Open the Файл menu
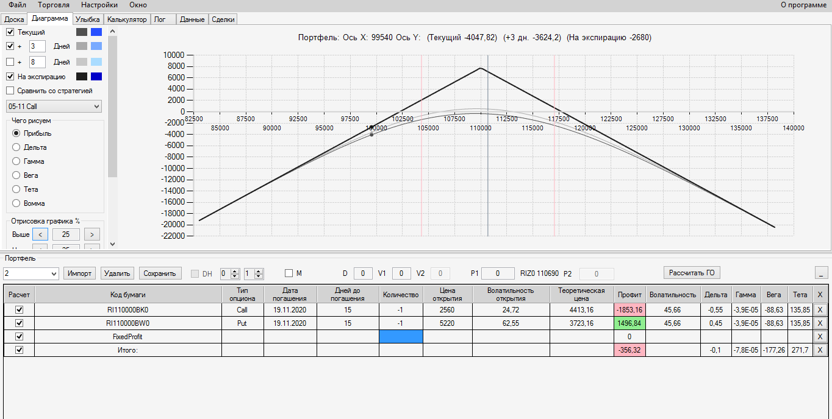The width and height of the screenshot is (832, 419). point(17,5)
